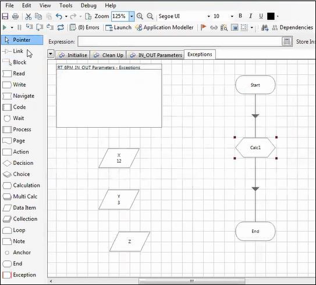Switch to the Initialise page tab
The width and height of the screenshot is (316, 285).
click(x=73, y=55)
